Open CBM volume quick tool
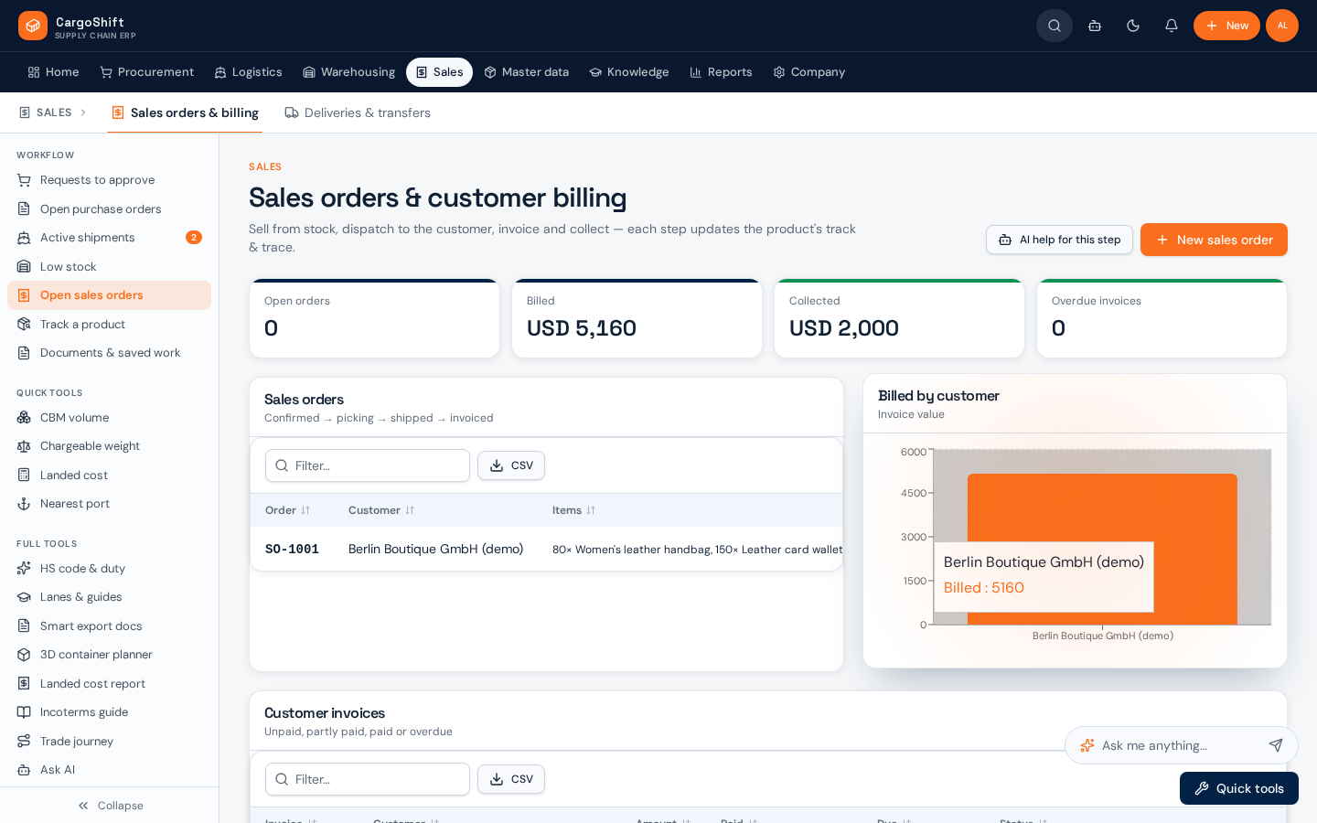This screenshot has height=823, width=1317. [110, 418]
